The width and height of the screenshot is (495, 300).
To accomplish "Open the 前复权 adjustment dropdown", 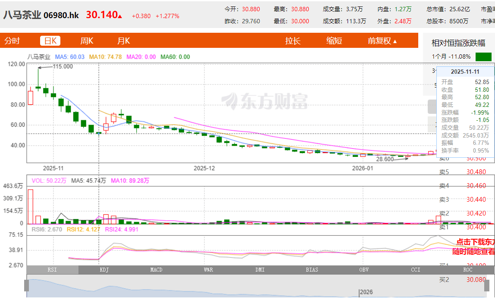I will click(382, 41).
